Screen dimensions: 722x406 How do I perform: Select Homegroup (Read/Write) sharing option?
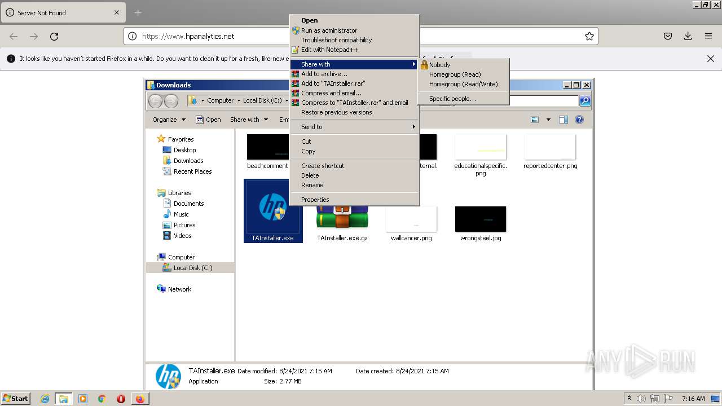point(464,84)
